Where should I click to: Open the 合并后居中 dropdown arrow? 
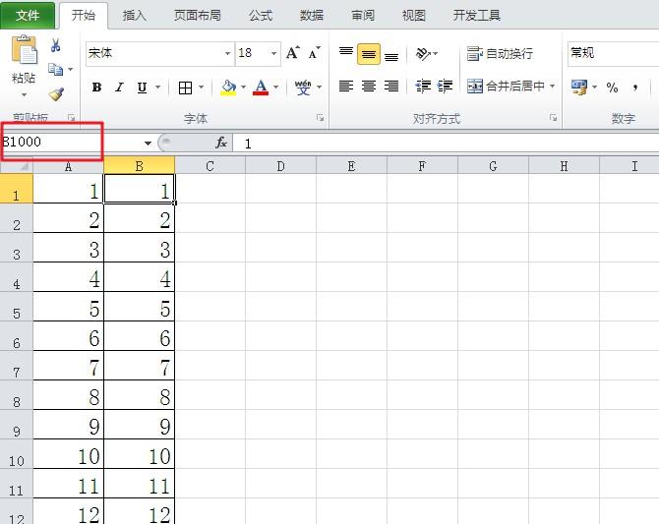552,87
